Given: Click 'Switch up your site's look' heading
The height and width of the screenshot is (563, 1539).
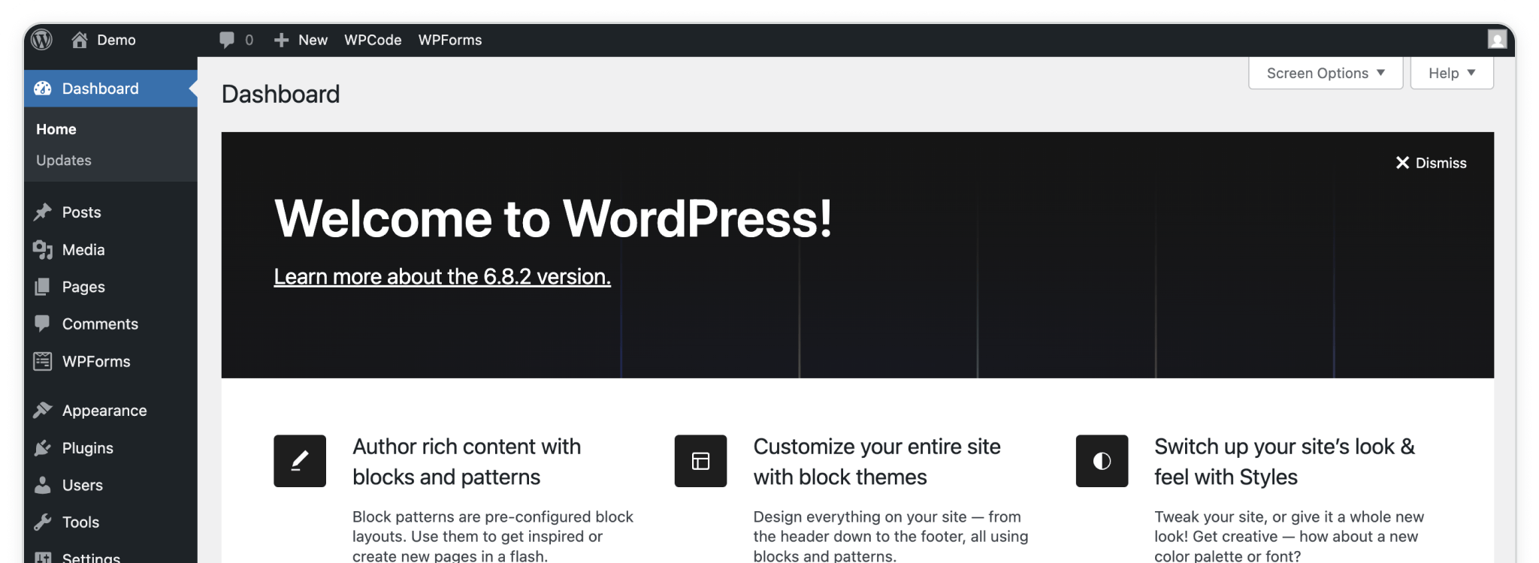Looking at the screenshot, I should tap(1285, 462).
